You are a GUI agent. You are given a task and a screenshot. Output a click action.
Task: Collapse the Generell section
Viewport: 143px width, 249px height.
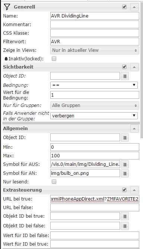point(134,7)
